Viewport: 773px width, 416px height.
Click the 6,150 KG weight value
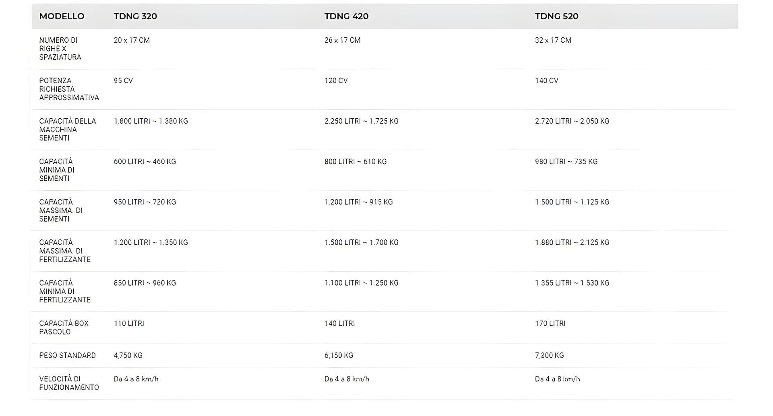click(x=339, y=356)
